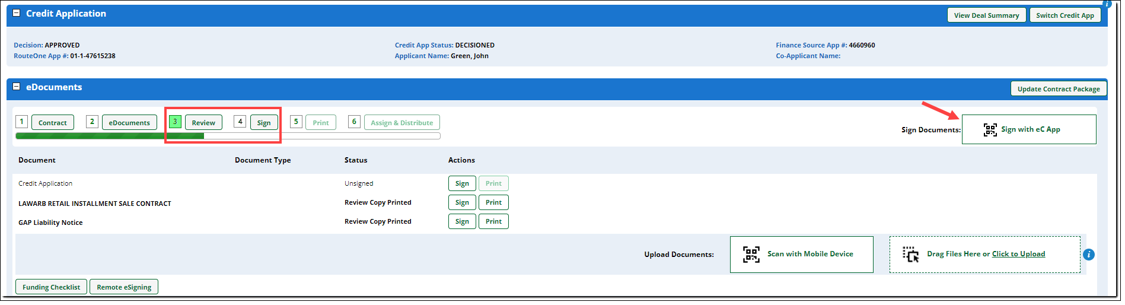Viewport: 1125px width, 305px height.
Task: Click step number 4 box
Action: [x=240, y=122]
